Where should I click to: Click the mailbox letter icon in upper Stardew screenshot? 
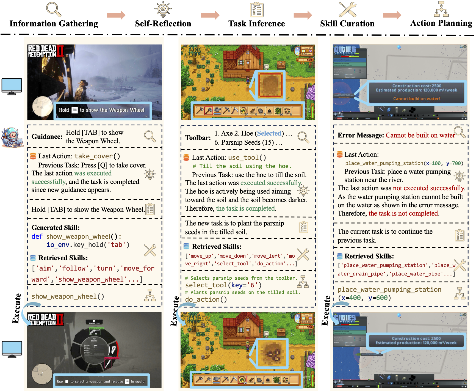[266, 67]
